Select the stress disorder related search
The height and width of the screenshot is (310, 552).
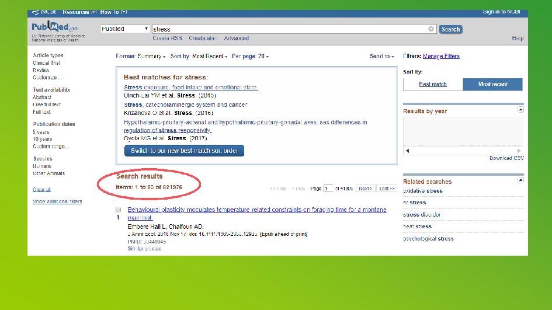click(422, 215)
